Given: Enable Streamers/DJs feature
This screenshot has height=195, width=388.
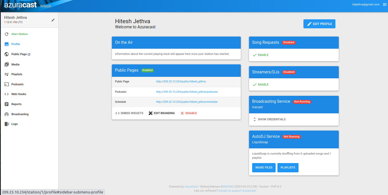Looking at the screenshot, I should pos(261,84).
